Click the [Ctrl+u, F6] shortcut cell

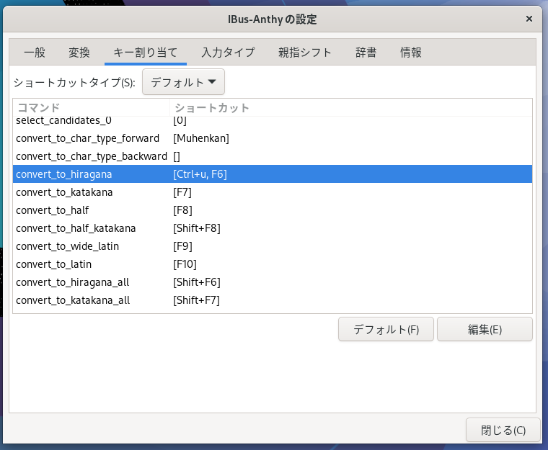200,174
